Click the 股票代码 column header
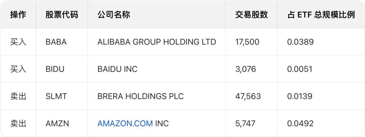 62,15
